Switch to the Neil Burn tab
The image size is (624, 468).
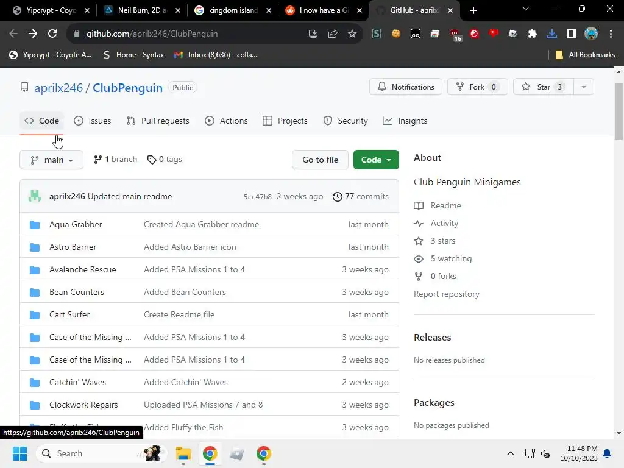coord(142,10)
